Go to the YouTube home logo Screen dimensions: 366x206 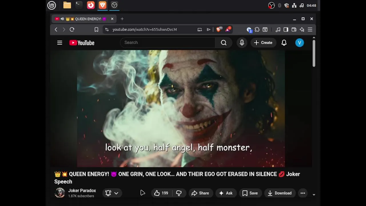coord(82,43)
